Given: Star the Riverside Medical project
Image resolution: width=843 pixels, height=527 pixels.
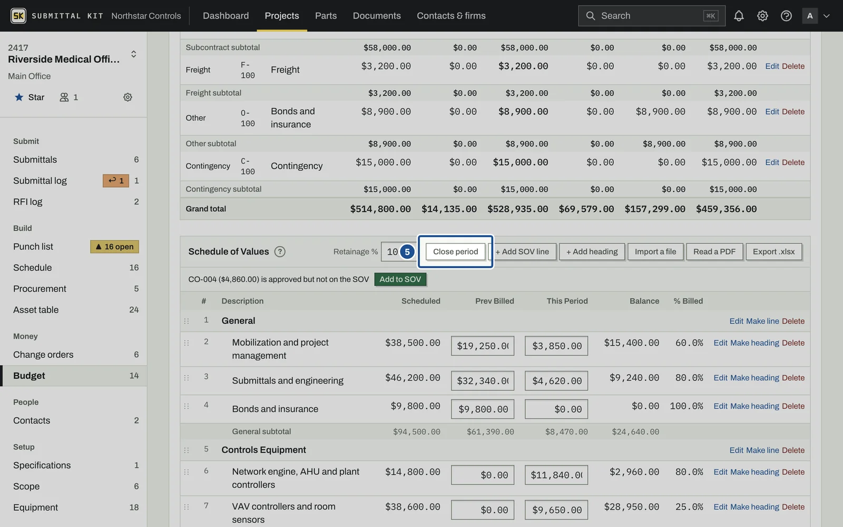Looking at the screenshot, I should [x=29, y=97].
